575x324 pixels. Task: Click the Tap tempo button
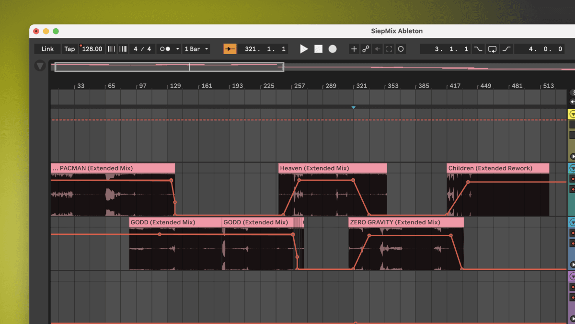[x=69, y=48]
